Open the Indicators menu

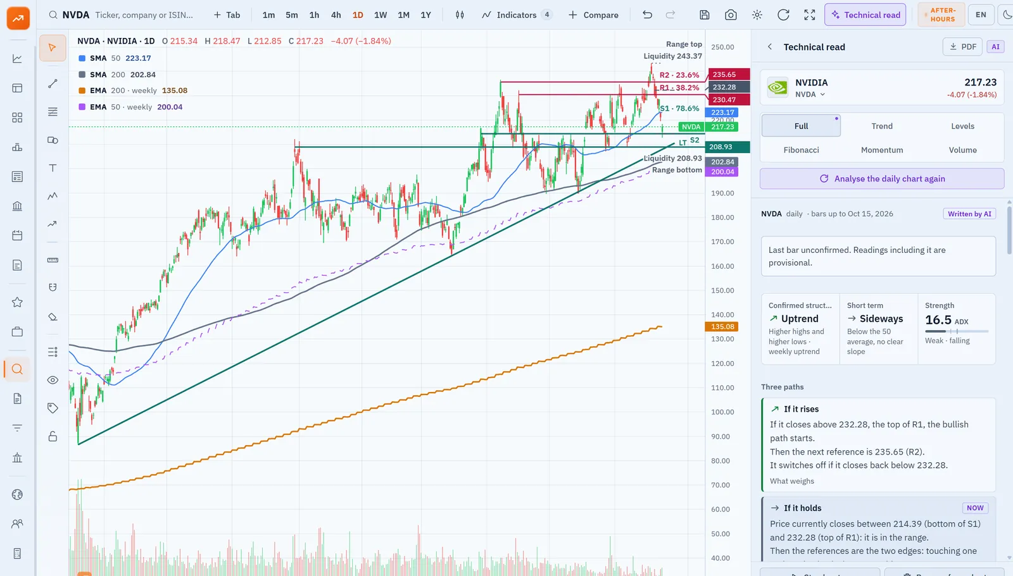point(517,15)
